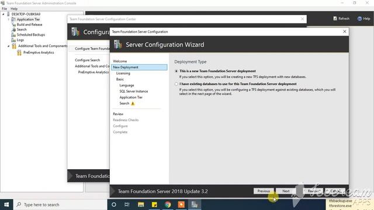This screenshot has width=374, height=210.
Task: Open the Help menu
Action: [14, 9]
